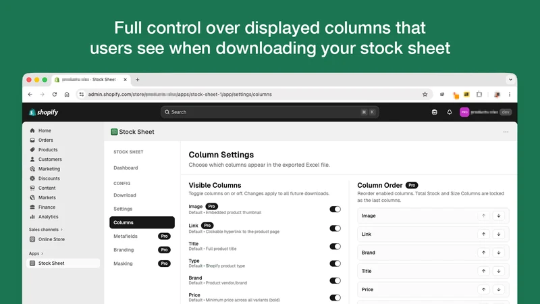540x304 pixels.
Task: Click the Content icon in the sidebar
Action: (32, 188)
